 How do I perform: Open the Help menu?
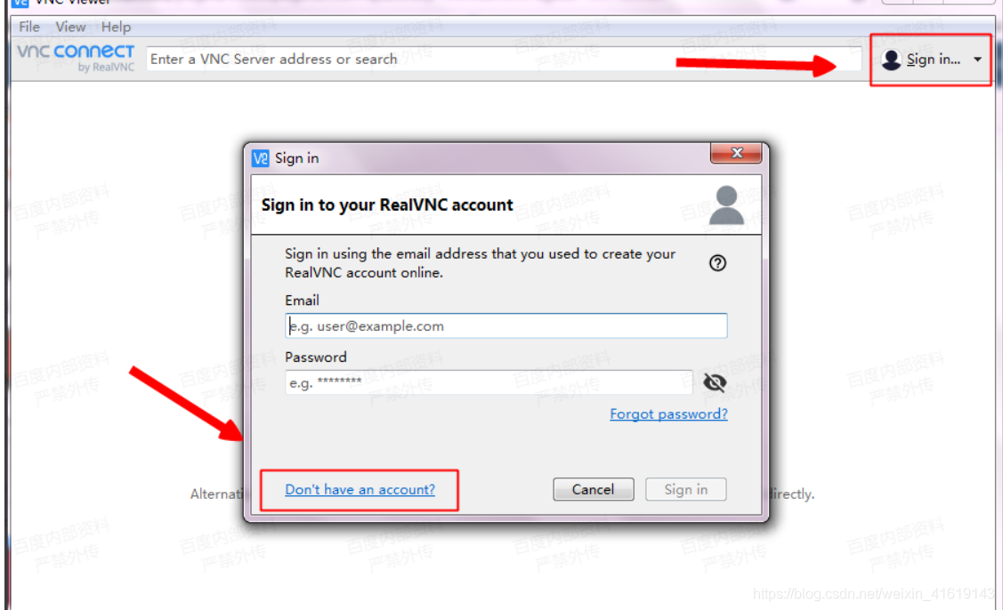click(116, 27)
